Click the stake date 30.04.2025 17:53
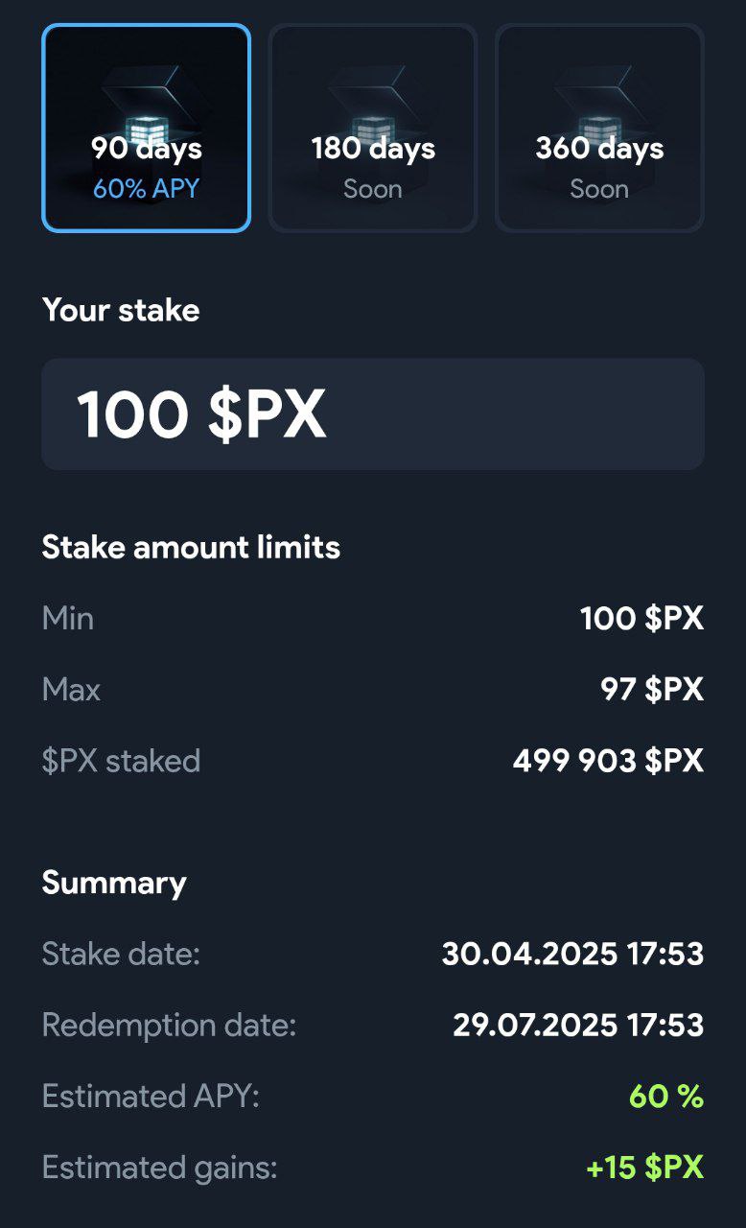746x1228 pixels. coord(572,955)
